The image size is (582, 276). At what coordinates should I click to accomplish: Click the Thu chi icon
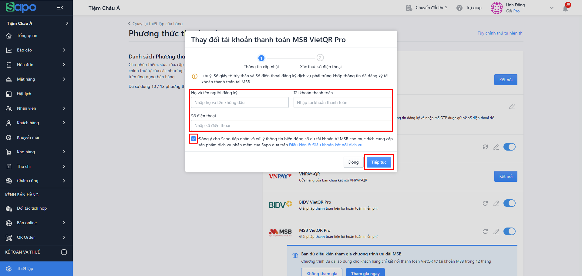[x=9, y=167]
